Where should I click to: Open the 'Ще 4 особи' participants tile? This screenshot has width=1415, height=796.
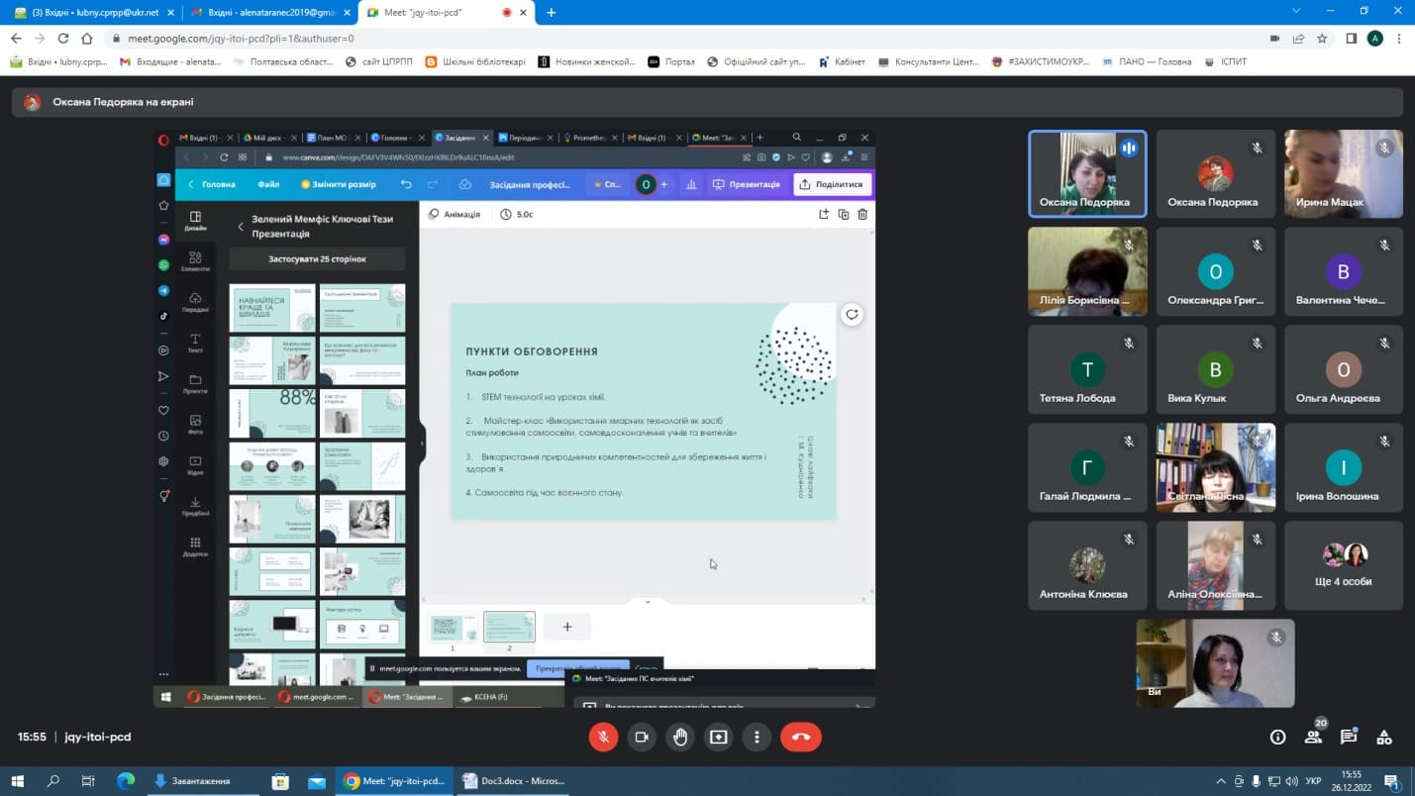1344,565
